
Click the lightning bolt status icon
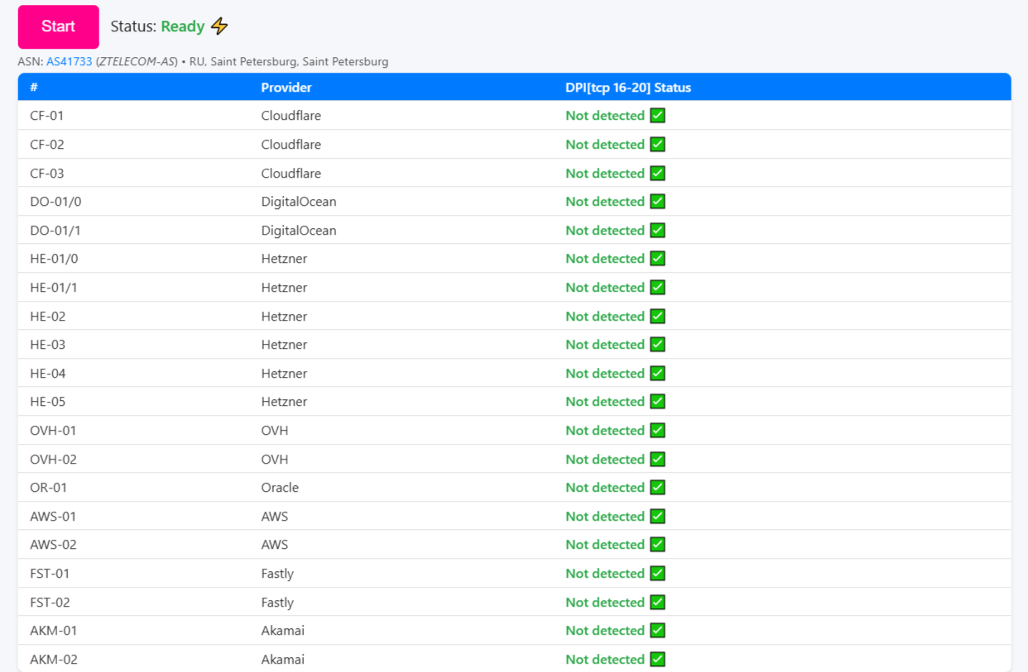click(x=219, y=26)
